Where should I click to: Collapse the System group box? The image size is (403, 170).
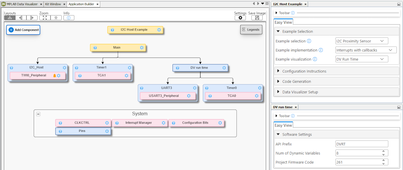(38, 114)
